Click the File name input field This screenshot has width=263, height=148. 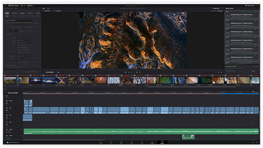point(21,20)
